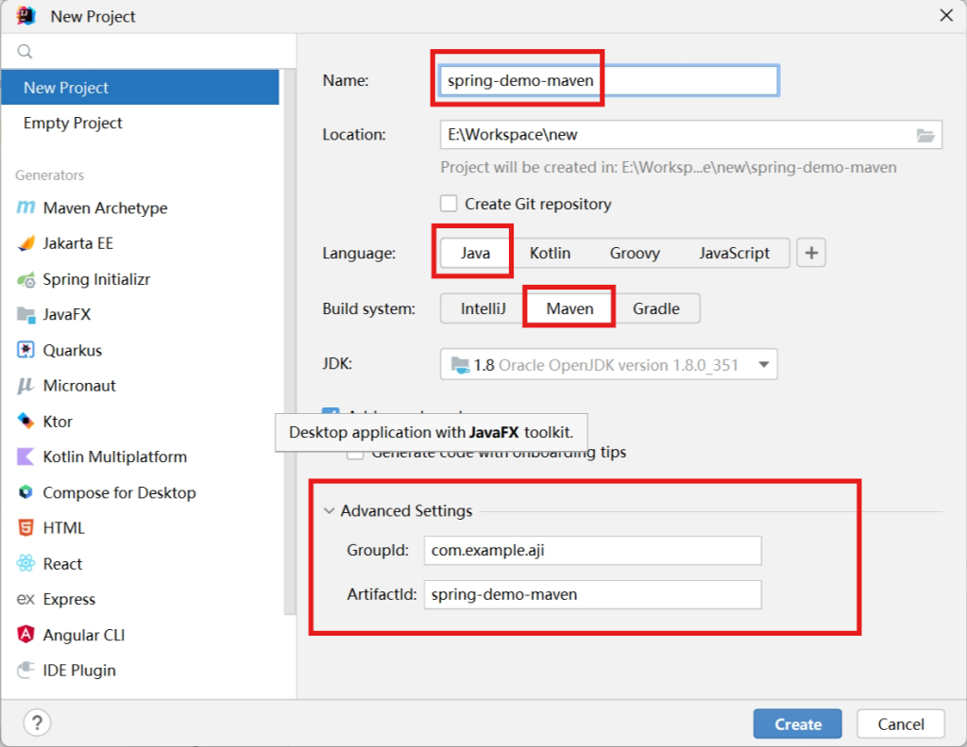
Task: Click the Cancel button
Action: coord(900,723)
